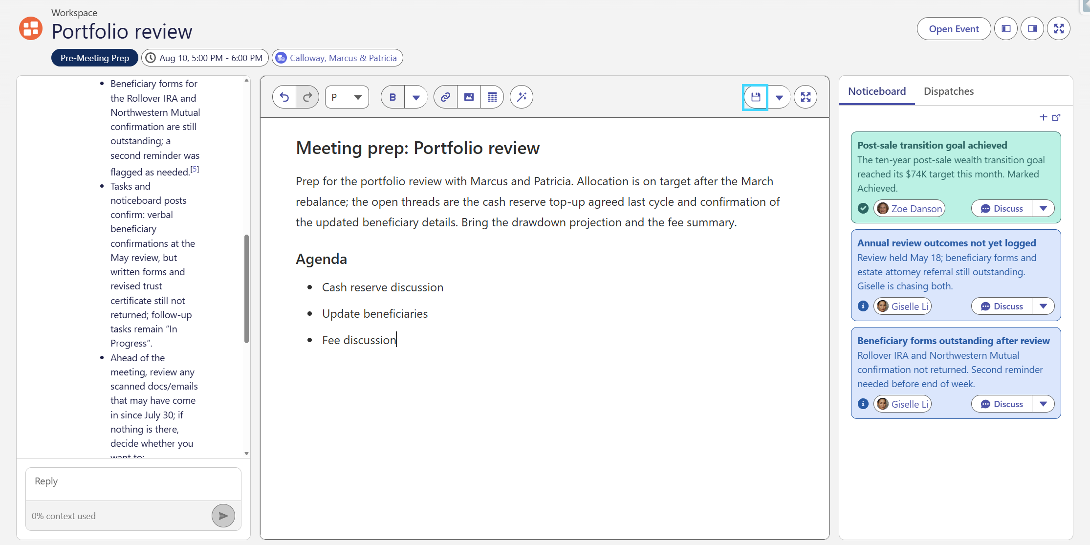Viewport: 1090px width, 545px height.
Task: Toggle the left side panel layout
Action: tap(1006, 28)
